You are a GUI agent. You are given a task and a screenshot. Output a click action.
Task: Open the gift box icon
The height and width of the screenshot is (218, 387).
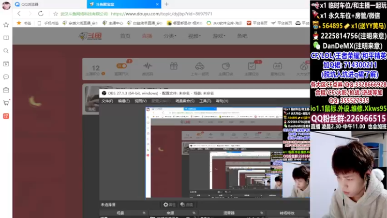point(174,66)
